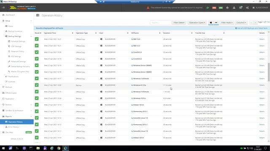Toggle the VMware hosts filter icon
The height and width of the screenshot is (151, 270).
pyautogui.click(x=216, y=23)
